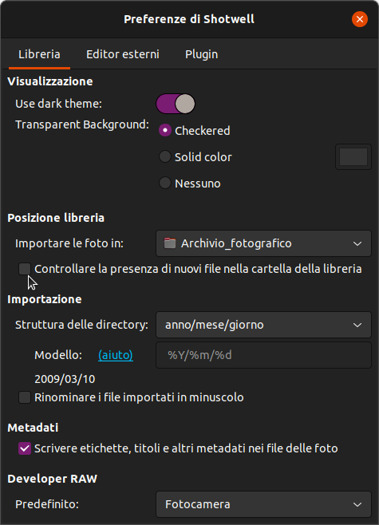Close the Preferenze di Shotwell dialog
Screen dimensions: 379x525
(360, 19)
